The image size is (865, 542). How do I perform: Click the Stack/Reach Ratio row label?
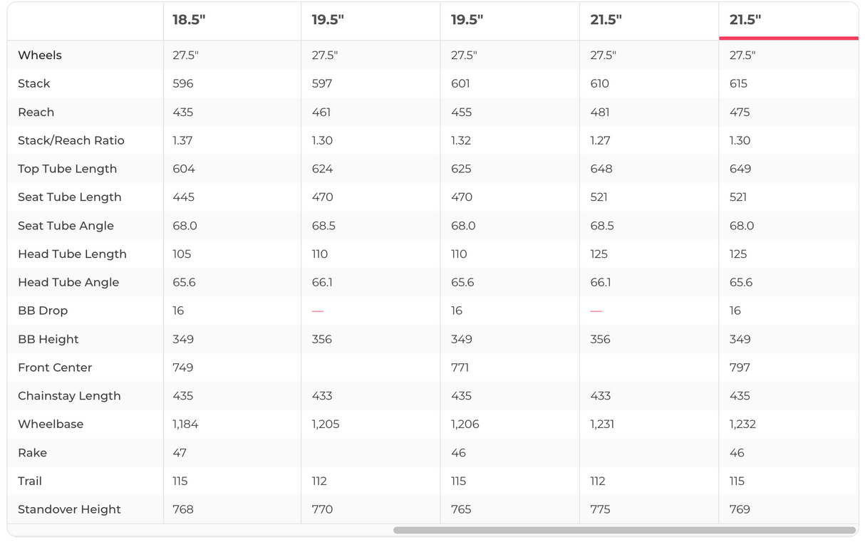point(71,140)
